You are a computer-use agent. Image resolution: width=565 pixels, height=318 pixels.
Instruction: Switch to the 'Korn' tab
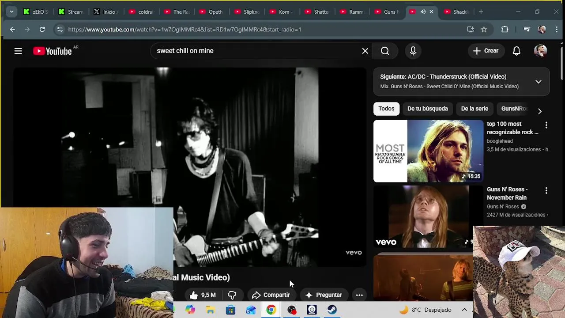282,12
